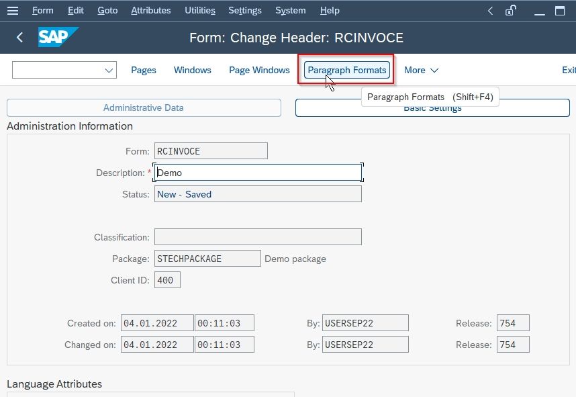Switch to the Administrative Data tab
This screenshot has height=397, width=576.
click(x=144, y=107)
